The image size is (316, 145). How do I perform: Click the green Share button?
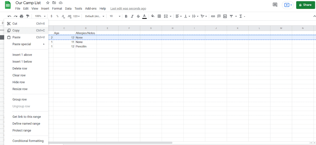[x=305, y=5]
